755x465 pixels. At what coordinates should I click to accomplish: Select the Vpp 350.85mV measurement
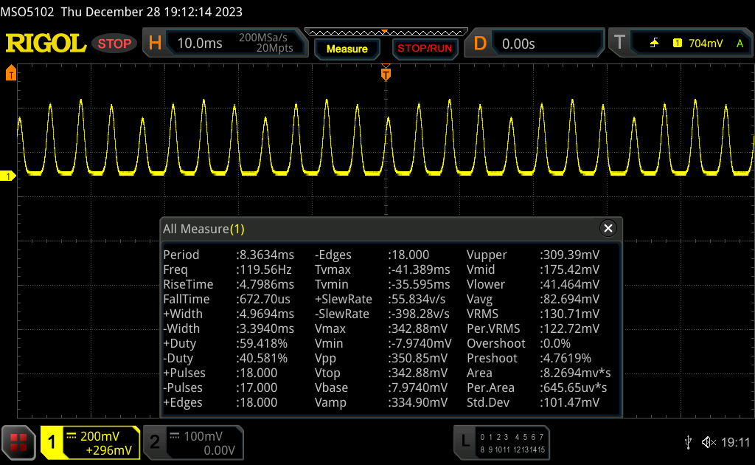tap(381, 358)
